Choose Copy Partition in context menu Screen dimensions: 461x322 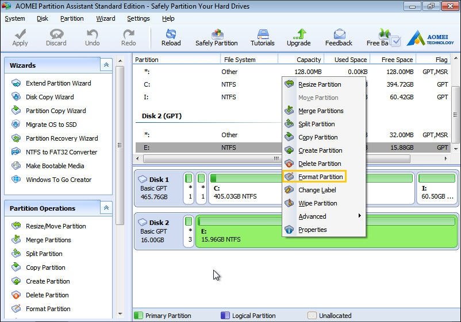pos(324,137)
